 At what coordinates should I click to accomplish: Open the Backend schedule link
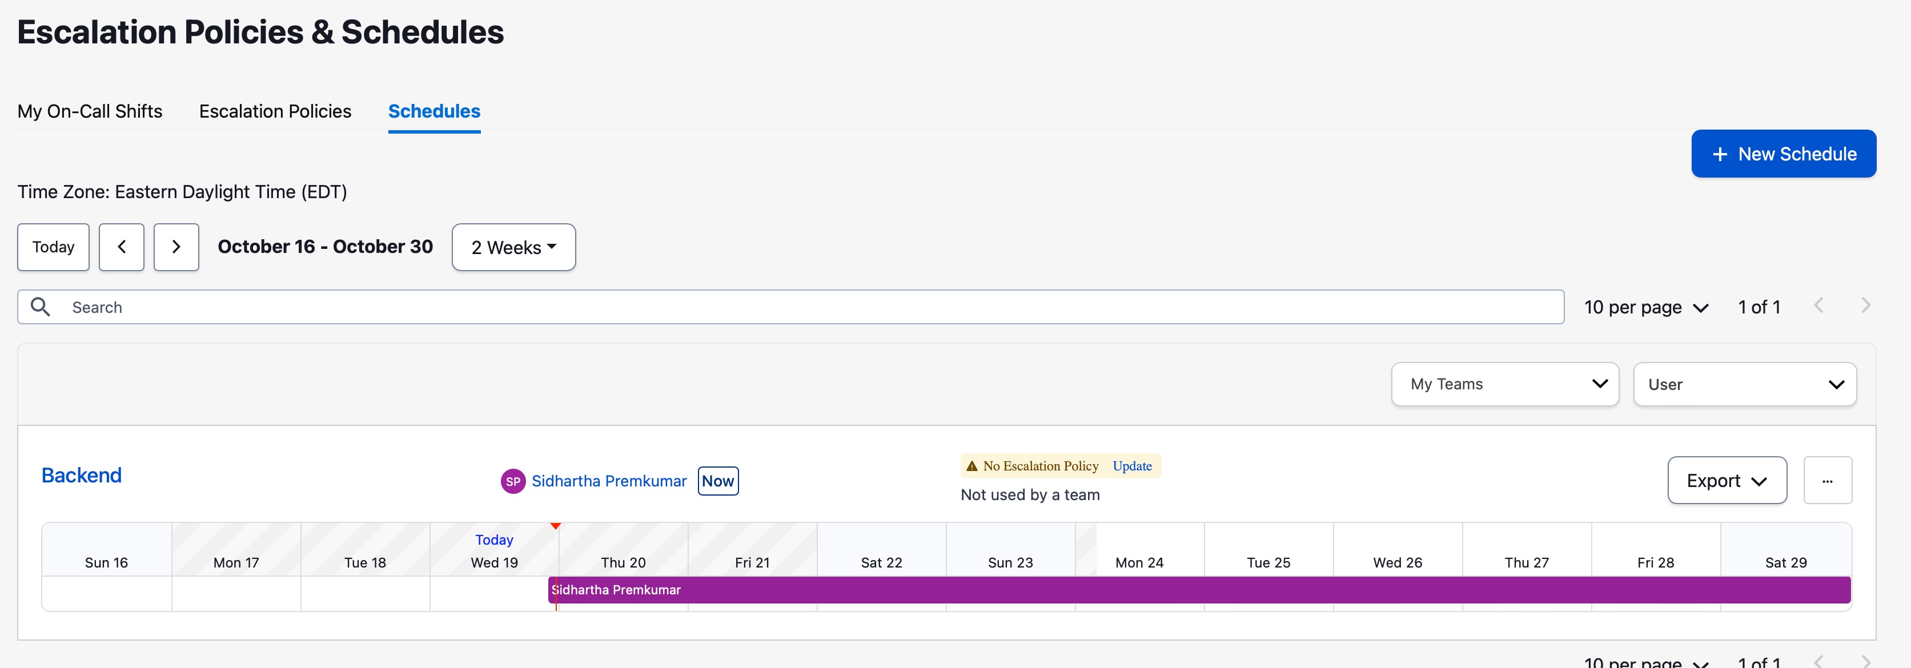click(82, 475)
